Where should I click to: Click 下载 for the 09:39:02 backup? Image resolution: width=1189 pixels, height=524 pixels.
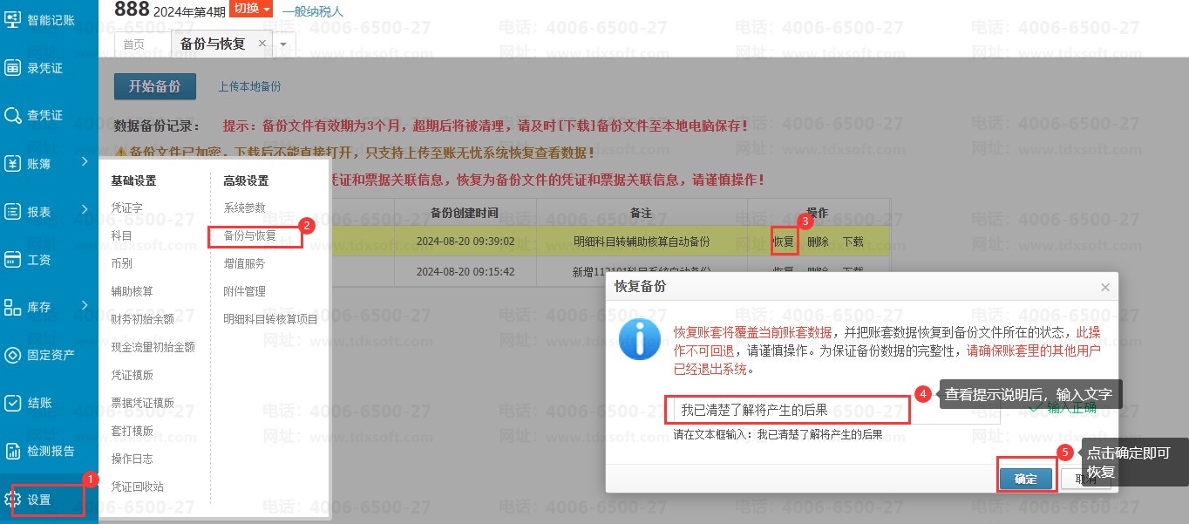(x=853, y=242)
